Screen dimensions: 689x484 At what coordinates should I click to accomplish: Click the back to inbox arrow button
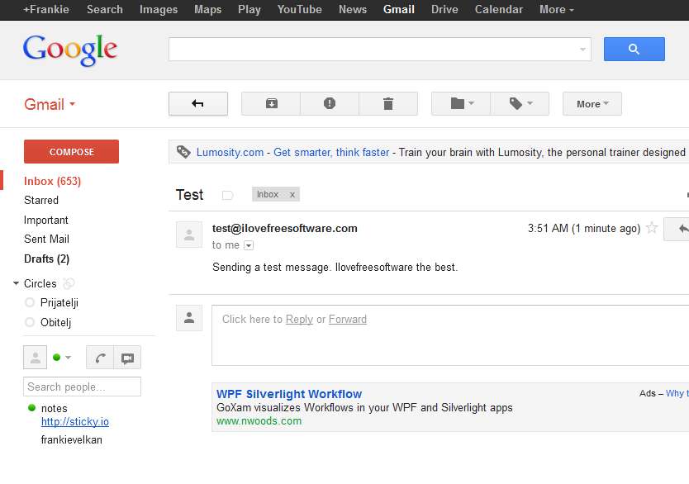[198, 104]
